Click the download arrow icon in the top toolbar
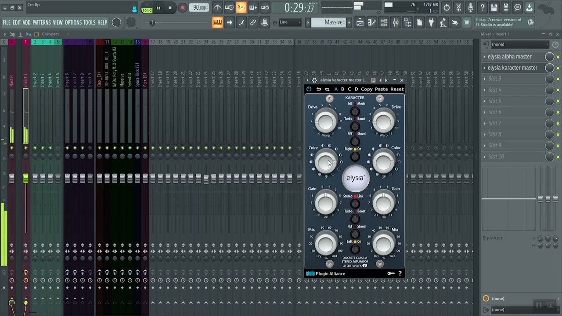Viewport: 562px width, 316px height. [530, 7]
